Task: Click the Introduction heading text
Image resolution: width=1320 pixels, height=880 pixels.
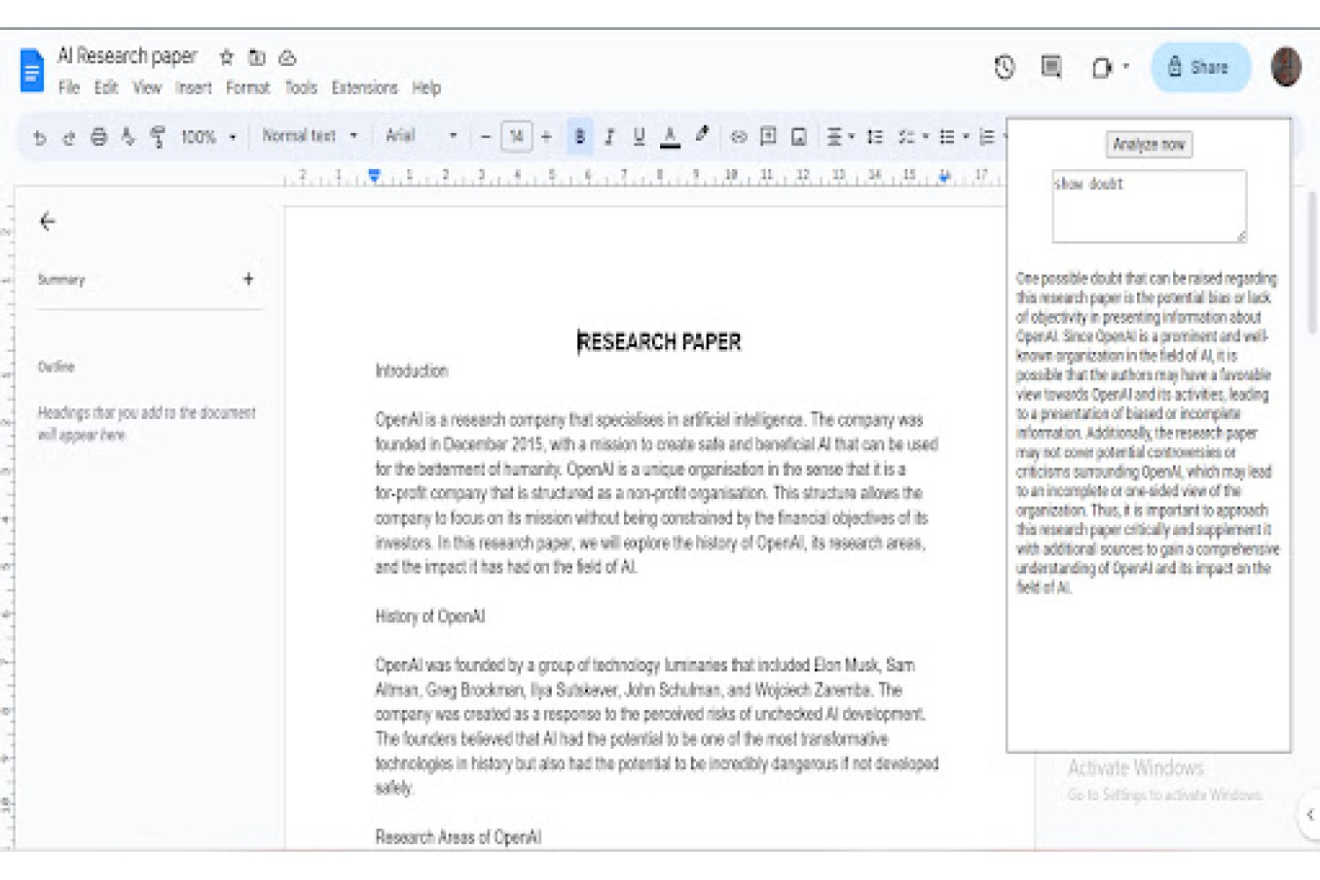Action: (412, 370)
